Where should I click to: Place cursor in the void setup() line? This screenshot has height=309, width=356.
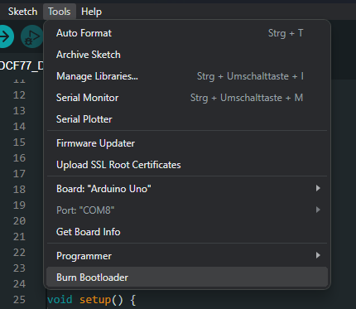tap(92, 300)
